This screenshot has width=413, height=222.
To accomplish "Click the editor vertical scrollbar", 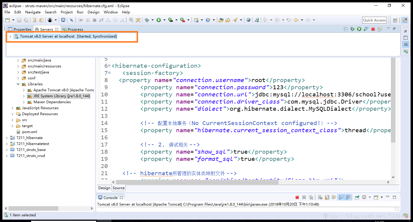I will tap(393, 101).
